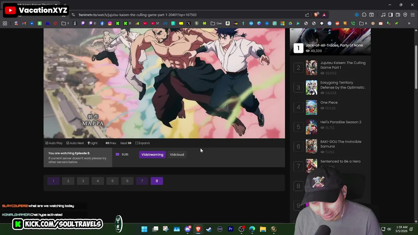Open Hell's Paradise Season 2 link
This screenshot has height=235, width=418.
point(341,122)
